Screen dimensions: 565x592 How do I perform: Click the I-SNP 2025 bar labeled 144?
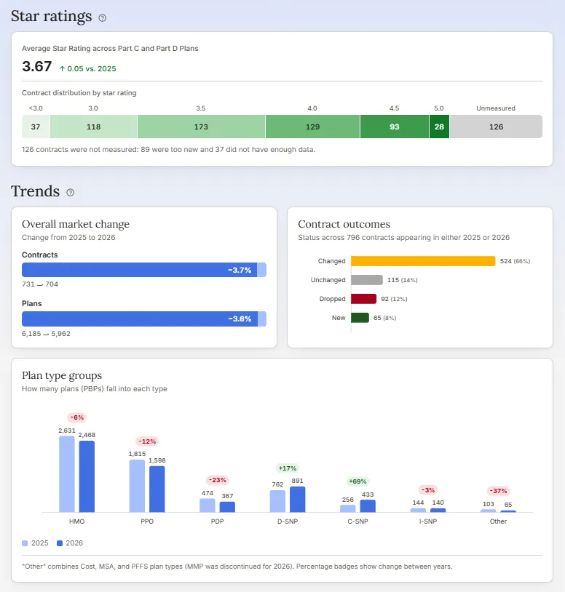(419, 510)
